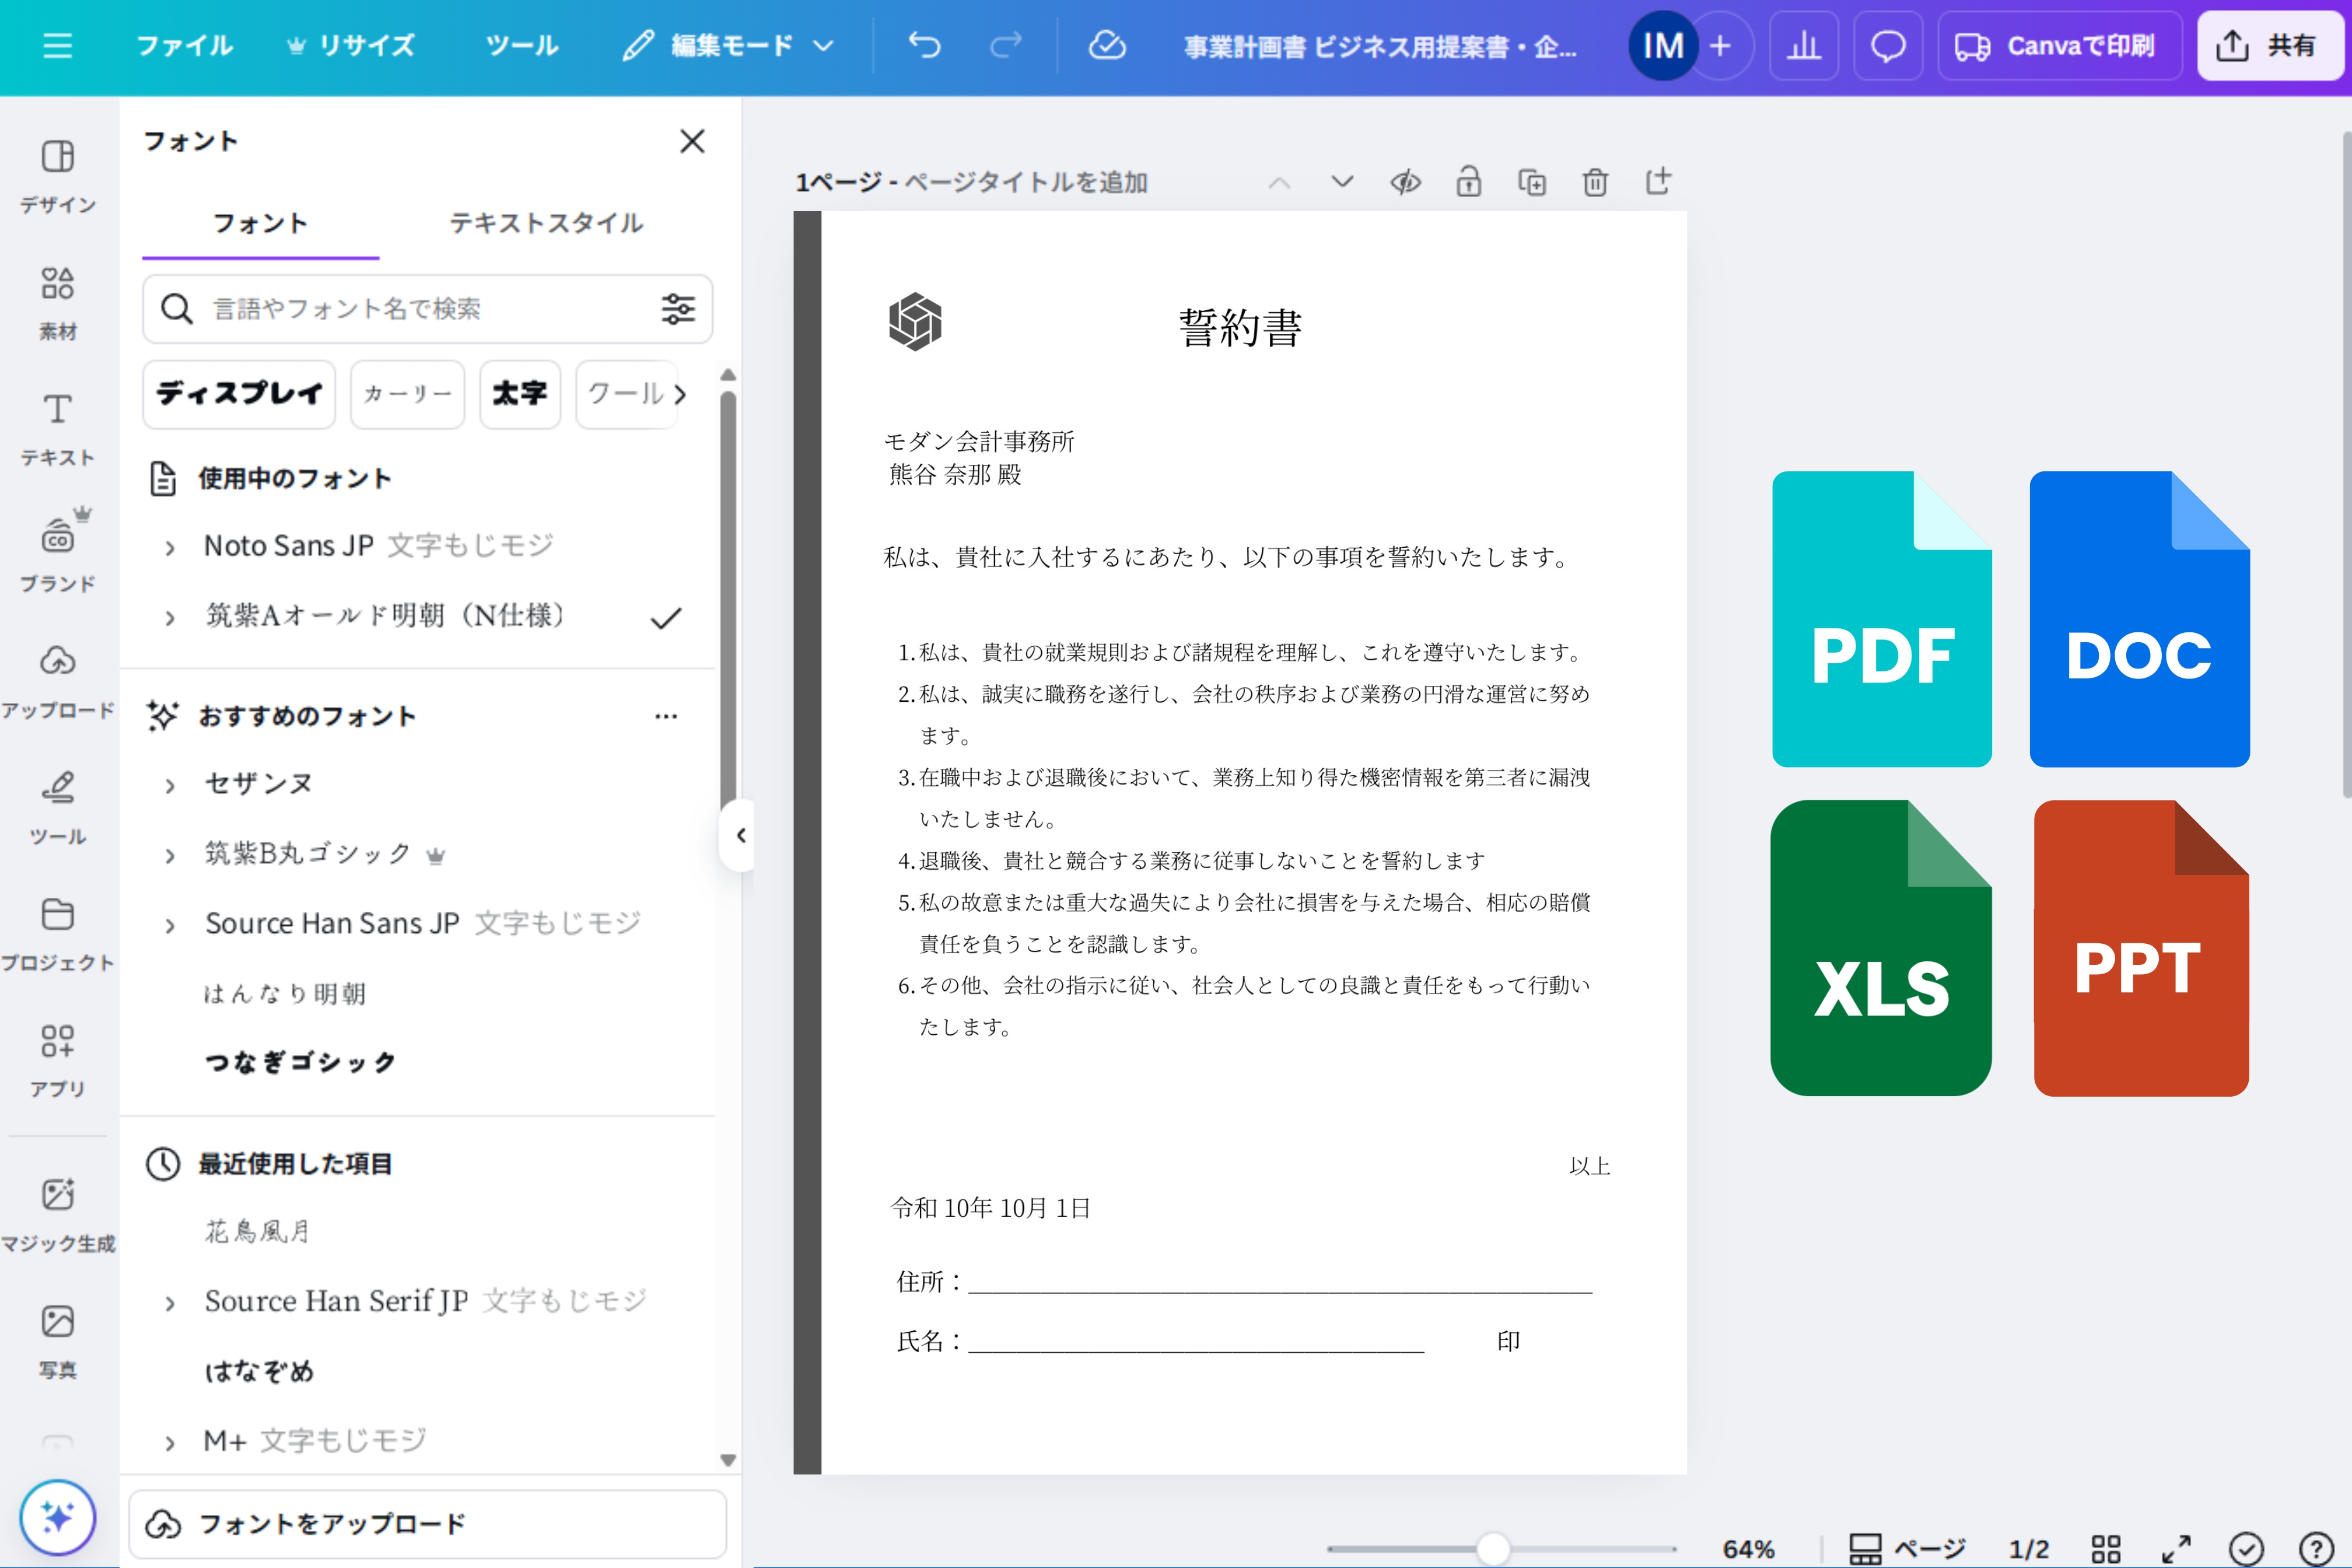2352x1568 pixels.
Task: Click the font search input field
Action: (x=427, y=309)
